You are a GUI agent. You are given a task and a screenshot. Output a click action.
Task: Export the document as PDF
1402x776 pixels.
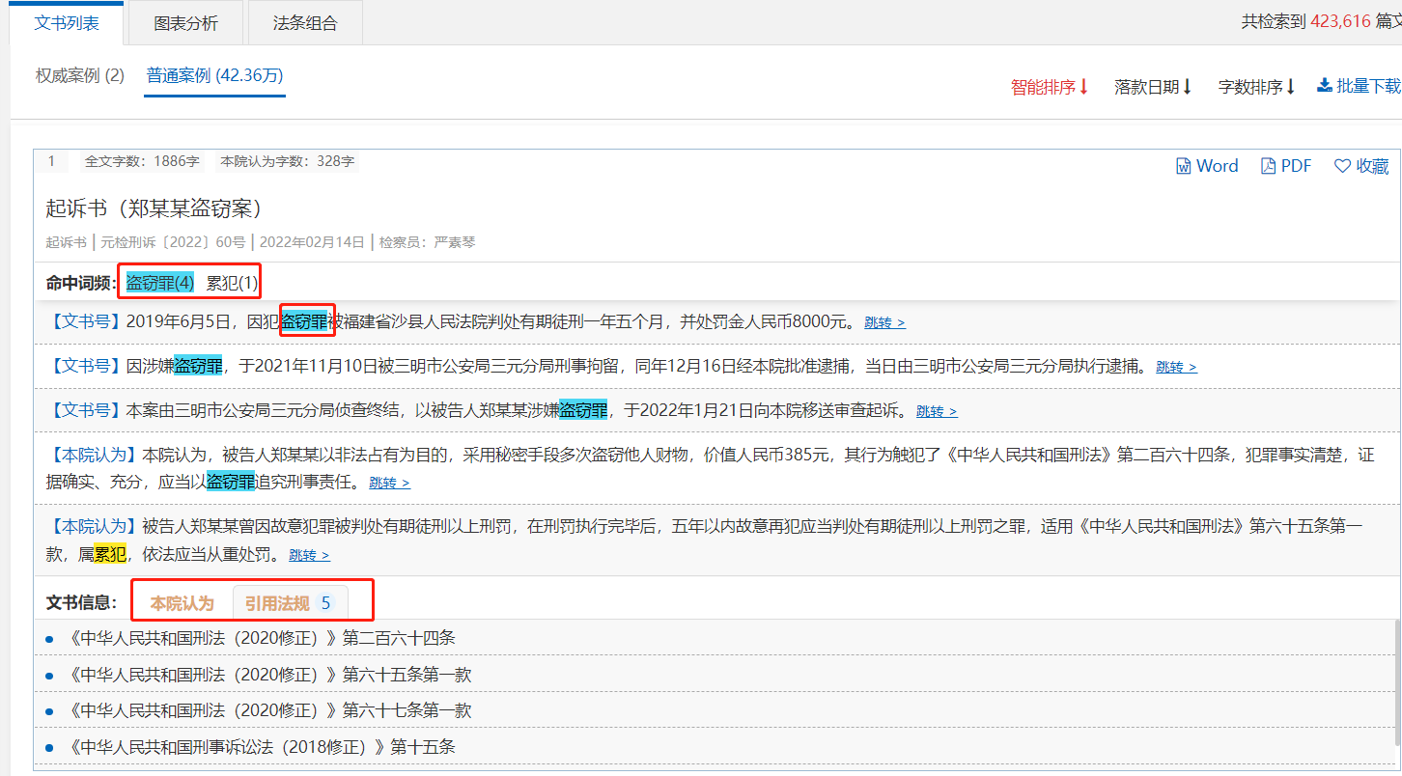coord(1286,166)
